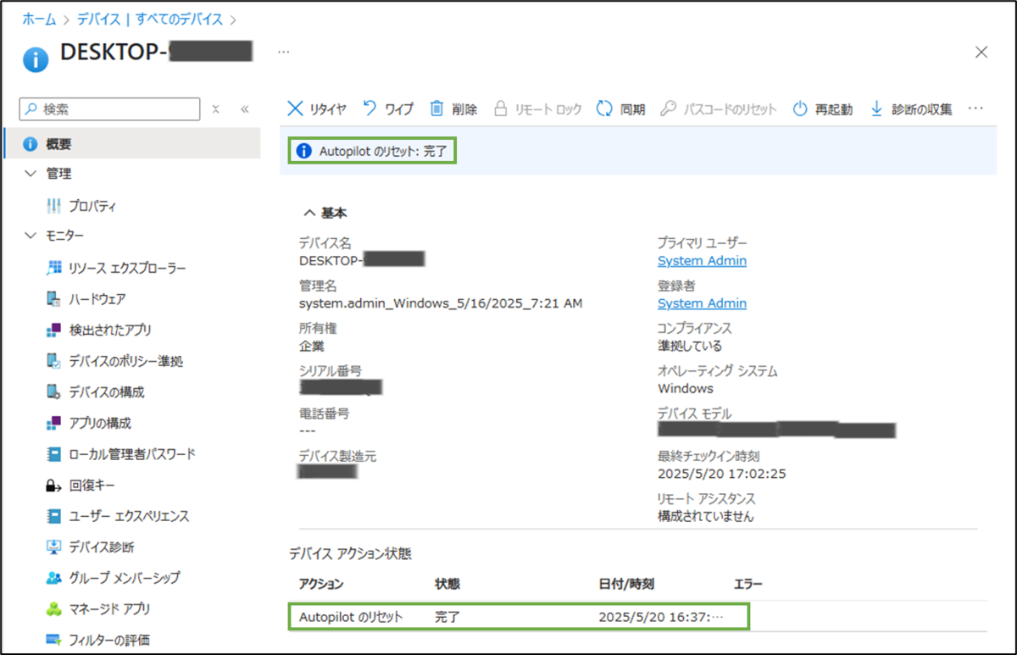
Task: Click the last check-in 2025/5/20 17:02:25 value
Action: (x=721, y=473)
